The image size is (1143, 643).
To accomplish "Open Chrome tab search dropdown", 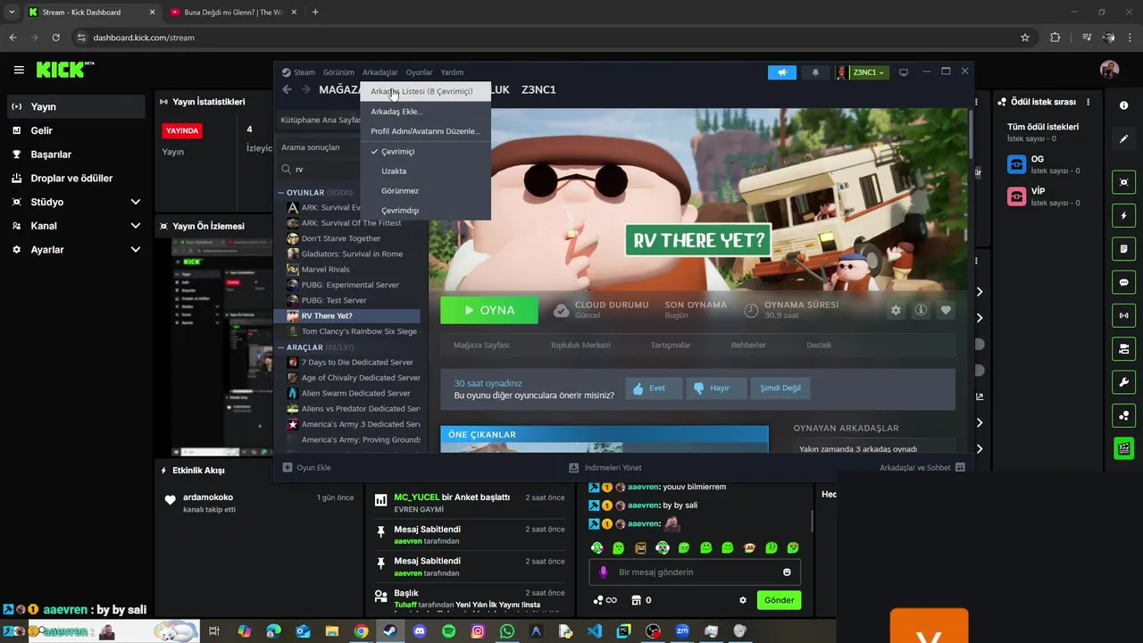I will [x=11, y=12].
